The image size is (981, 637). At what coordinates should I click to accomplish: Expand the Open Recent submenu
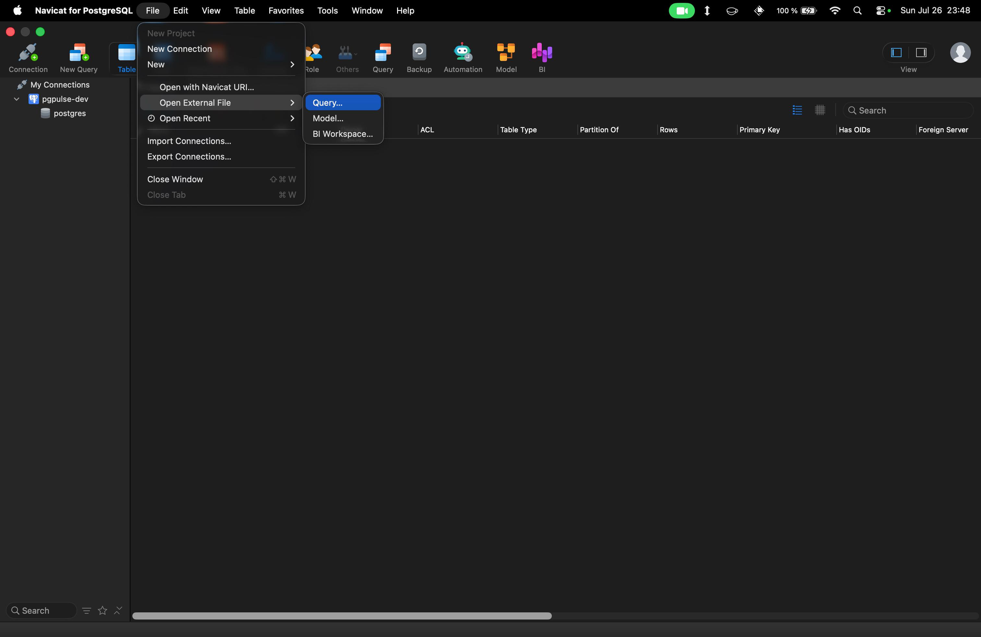(221, 118)
